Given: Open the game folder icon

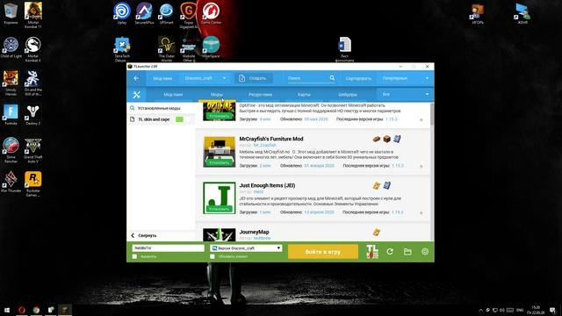Looking at the screenshot, I should 407,252.
